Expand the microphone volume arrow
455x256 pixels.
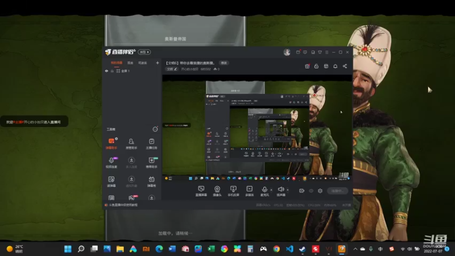[271, 190]
